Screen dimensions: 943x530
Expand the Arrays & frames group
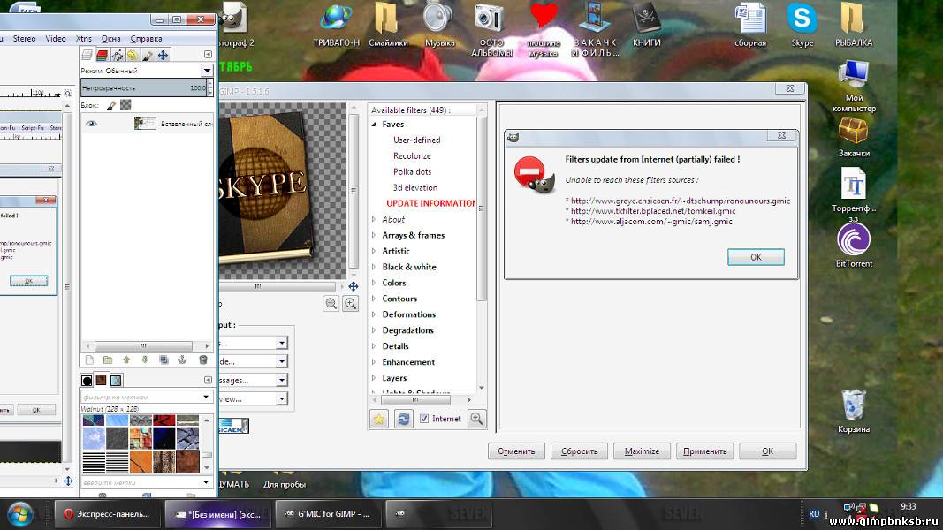374,235
